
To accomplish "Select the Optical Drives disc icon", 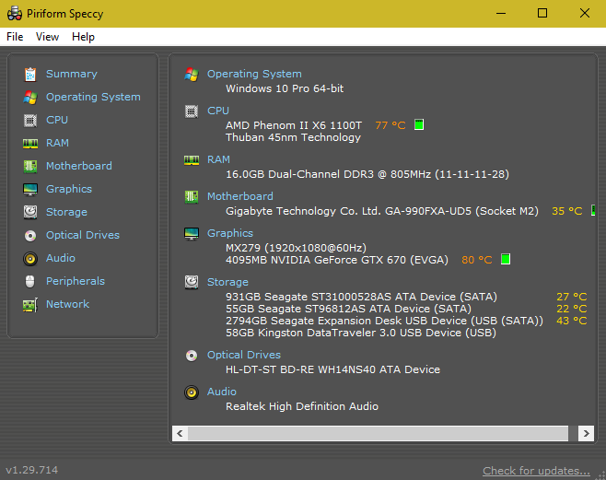I will coord(30,235).
